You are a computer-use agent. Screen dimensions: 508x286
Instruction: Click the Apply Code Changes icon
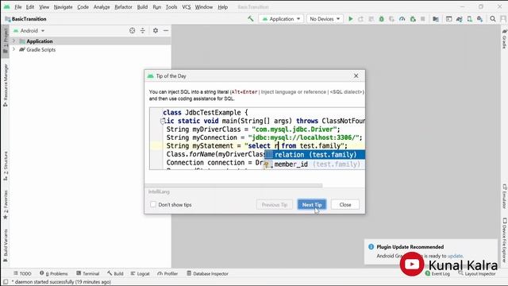371,19
